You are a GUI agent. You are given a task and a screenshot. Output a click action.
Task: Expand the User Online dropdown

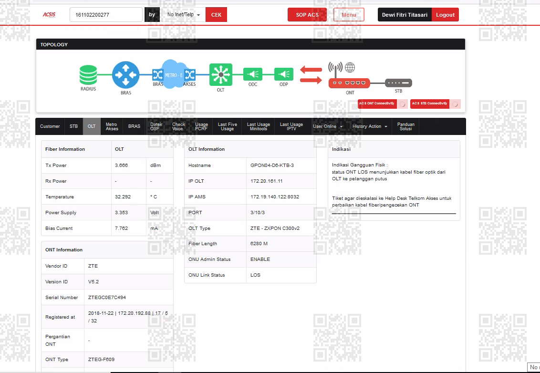pyautogui.click(x=328, y=126)
